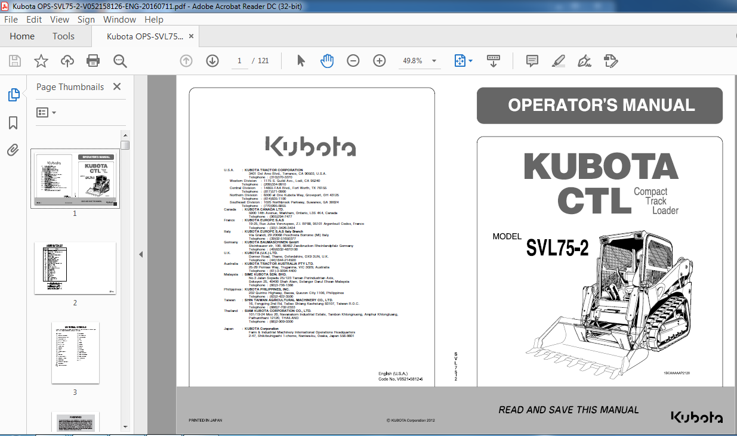Image resolution: width=737 pixels, height=436 pixels.
Task: Select page 3 thumbnail
Action: tap(75, 352)
